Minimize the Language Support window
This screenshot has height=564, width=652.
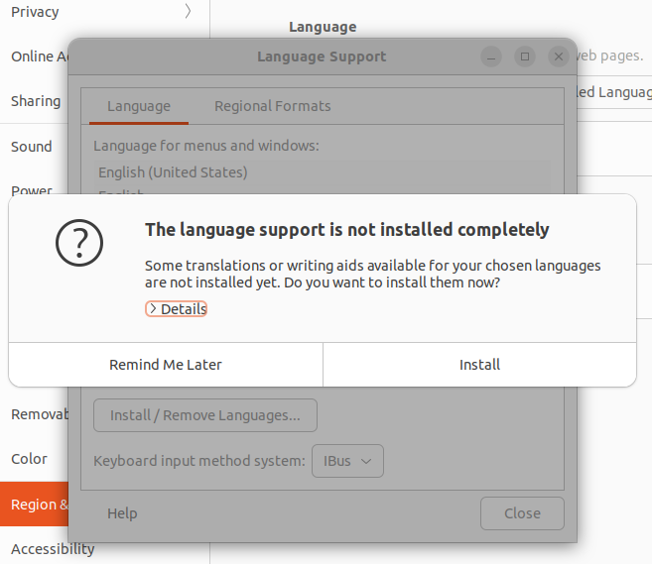click(491, 56)
